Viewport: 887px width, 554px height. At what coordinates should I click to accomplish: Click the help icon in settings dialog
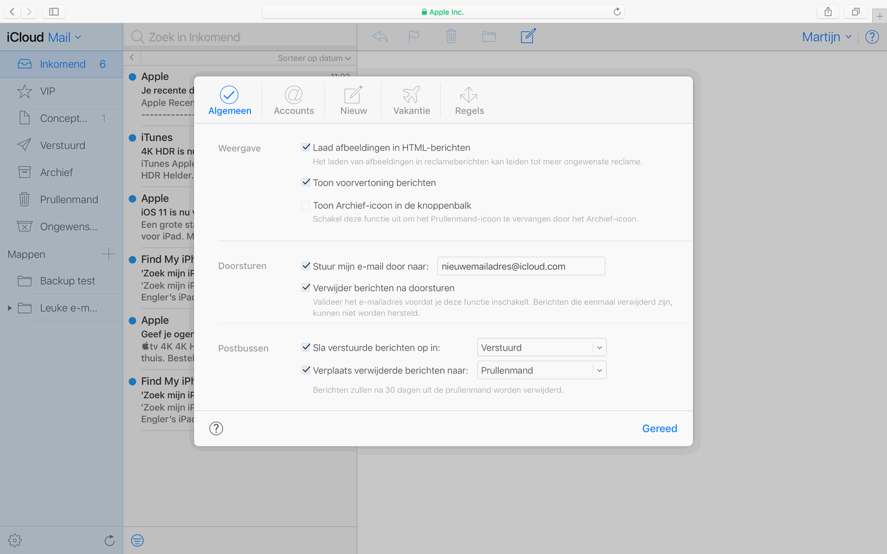(216, 428)
